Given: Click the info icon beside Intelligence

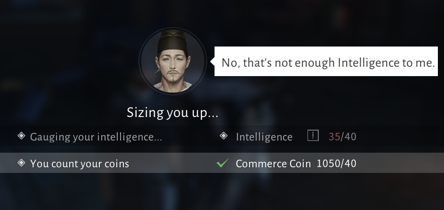Looking at the screenshot, I should pyautogui.click(x=313, y=135).
